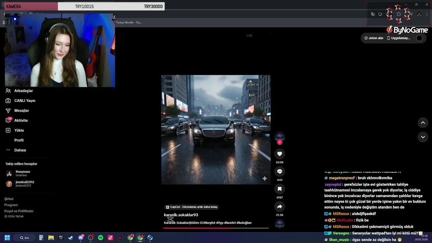Open the Windows Start menu
Image resolution: width=432 pixels, height=243 pixels.
(x=7, y=238)
